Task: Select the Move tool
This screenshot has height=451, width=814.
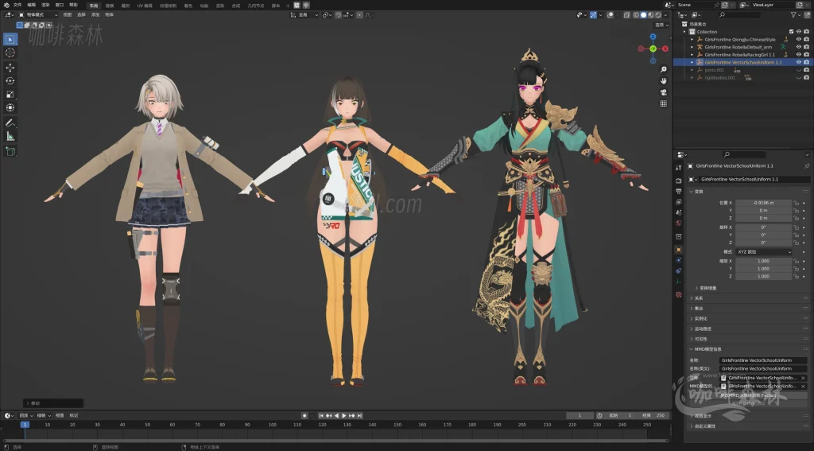Action: (x=10, y=68)
